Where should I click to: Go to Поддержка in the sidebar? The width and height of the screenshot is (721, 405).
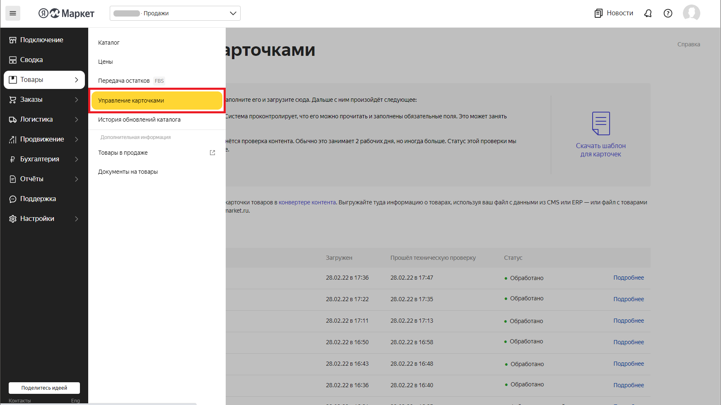[38, 199]
